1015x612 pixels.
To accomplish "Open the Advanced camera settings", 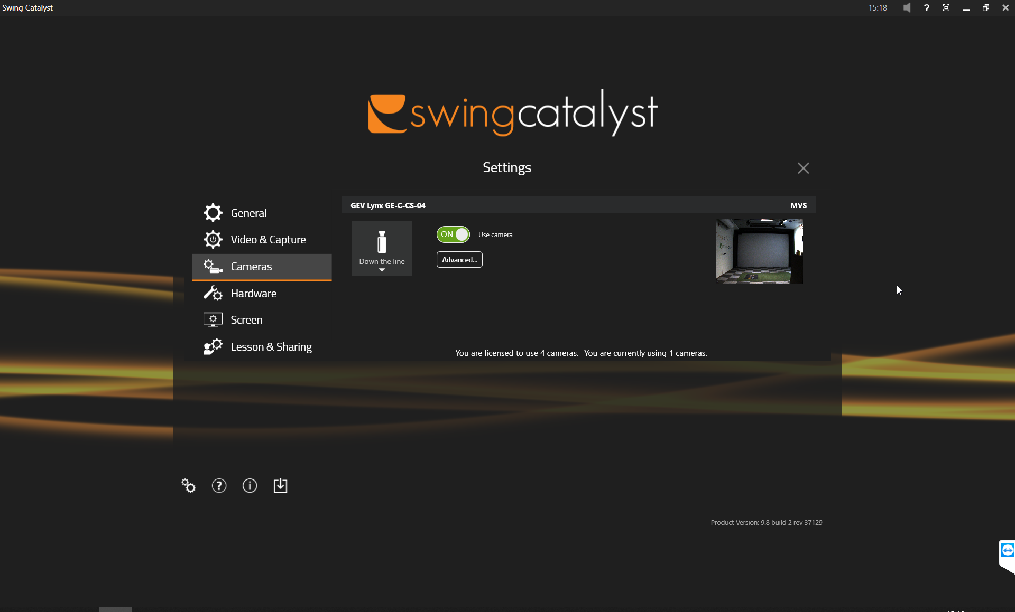I will 459,259.
